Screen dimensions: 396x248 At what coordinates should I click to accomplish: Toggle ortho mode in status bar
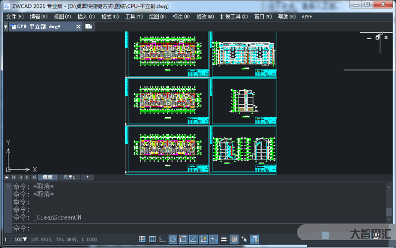(x=162, y=240)
